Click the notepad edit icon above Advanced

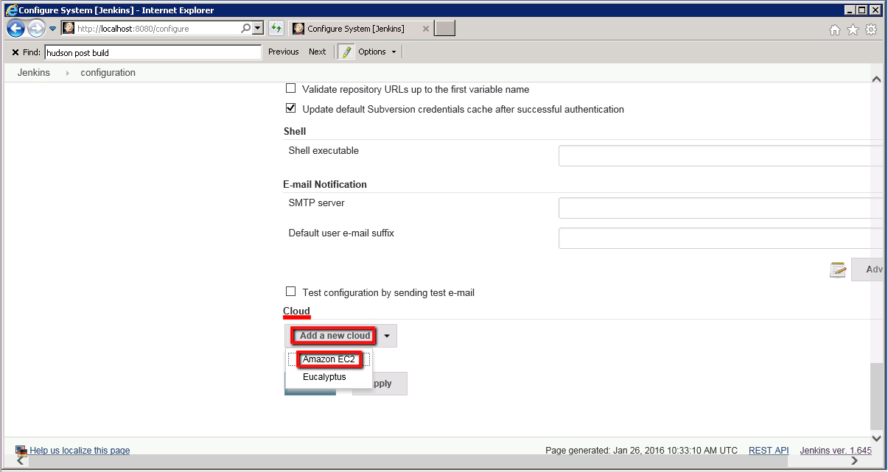point(838,269)
